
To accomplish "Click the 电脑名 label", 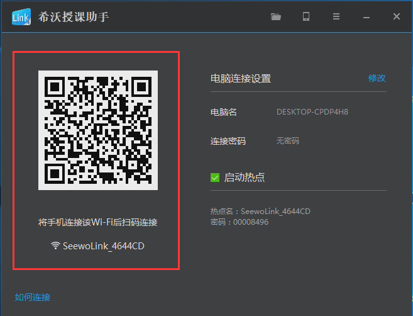I will pyautogui.click(x=223, y=113).
